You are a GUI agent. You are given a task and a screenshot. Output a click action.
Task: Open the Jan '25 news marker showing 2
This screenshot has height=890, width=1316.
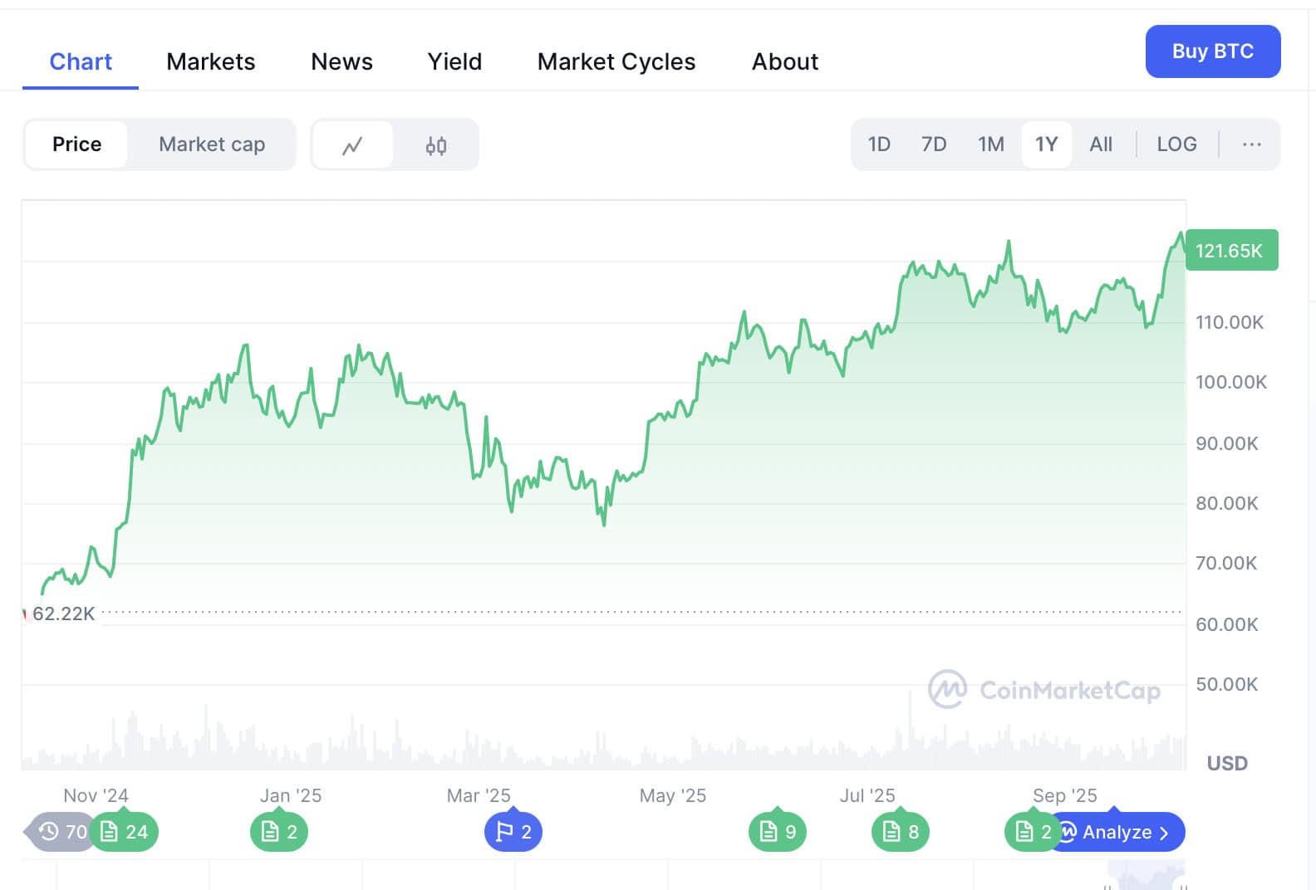click(x=279, y=832)
